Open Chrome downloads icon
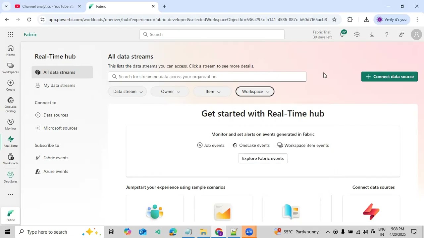 tap(366, 20)
